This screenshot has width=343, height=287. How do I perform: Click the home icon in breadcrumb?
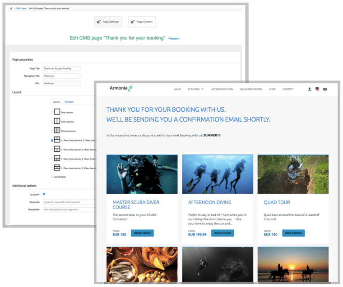point(11,9)
